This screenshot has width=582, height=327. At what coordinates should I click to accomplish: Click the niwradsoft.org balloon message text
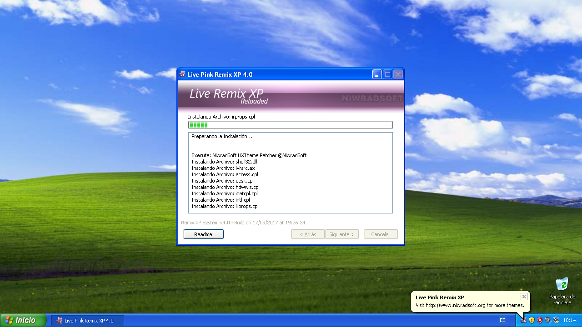pos(470,305)
